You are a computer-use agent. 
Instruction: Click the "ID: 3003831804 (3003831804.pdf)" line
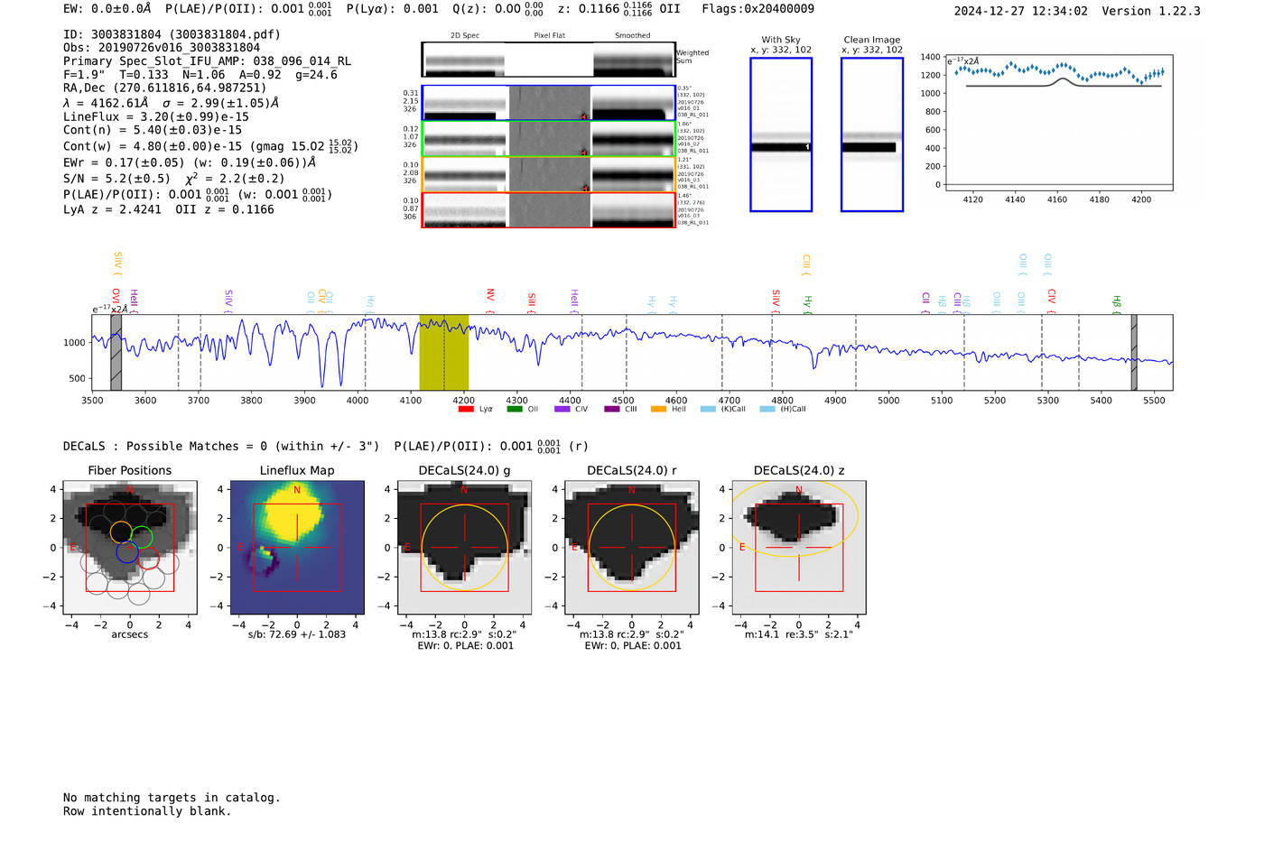pos(172,34)
